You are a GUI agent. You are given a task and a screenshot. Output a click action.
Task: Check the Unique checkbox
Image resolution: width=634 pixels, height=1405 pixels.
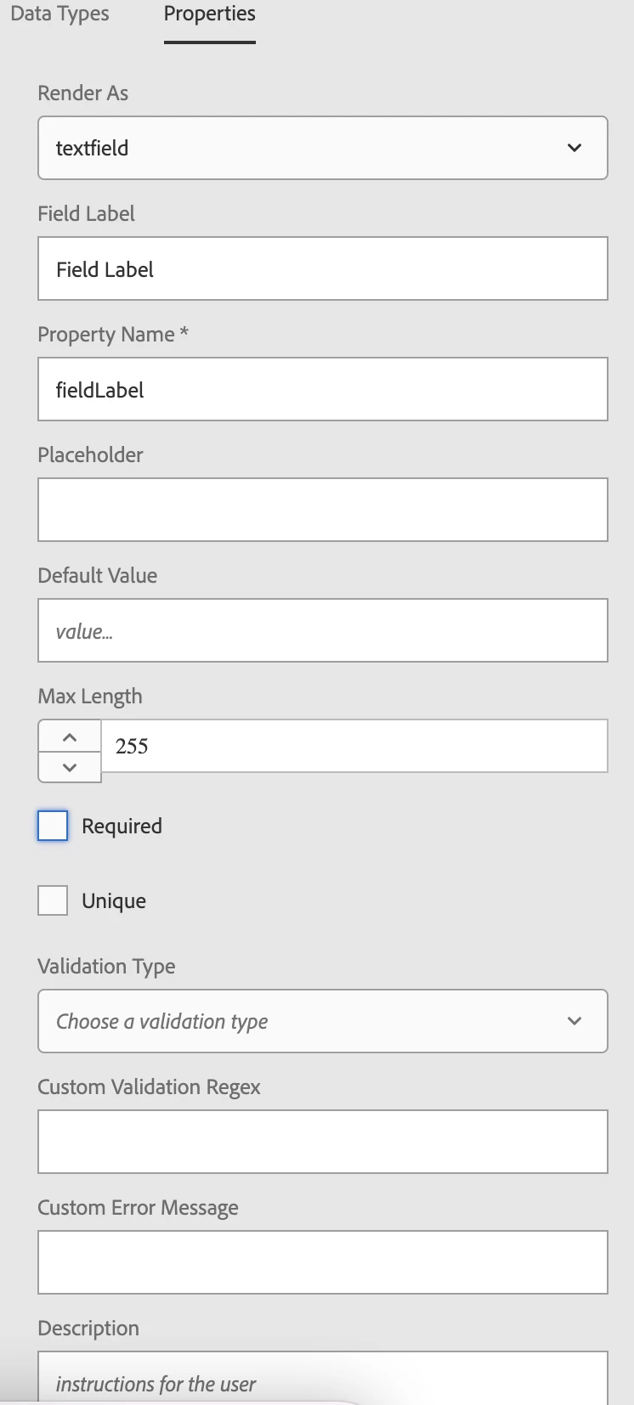53,900
